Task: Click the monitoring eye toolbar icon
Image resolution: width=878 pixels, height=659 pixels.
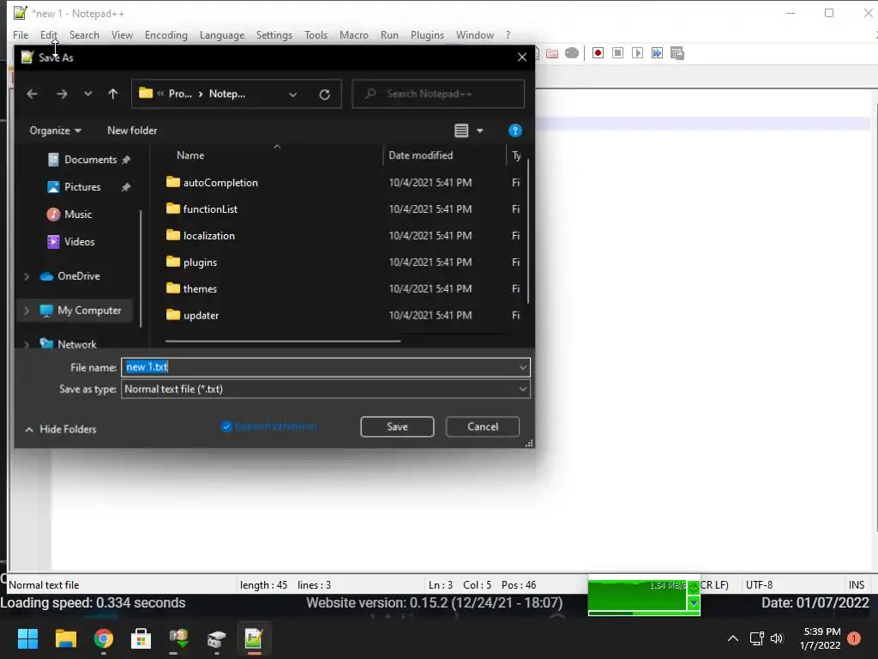Action: point(572,53)
